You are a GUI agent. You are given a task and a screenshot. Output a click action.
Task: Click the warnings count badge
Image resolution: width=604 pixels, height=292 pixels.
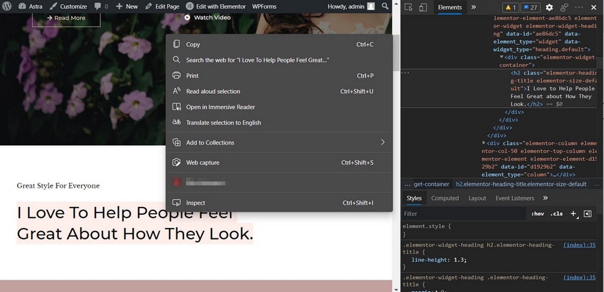(x=510, y=7)
